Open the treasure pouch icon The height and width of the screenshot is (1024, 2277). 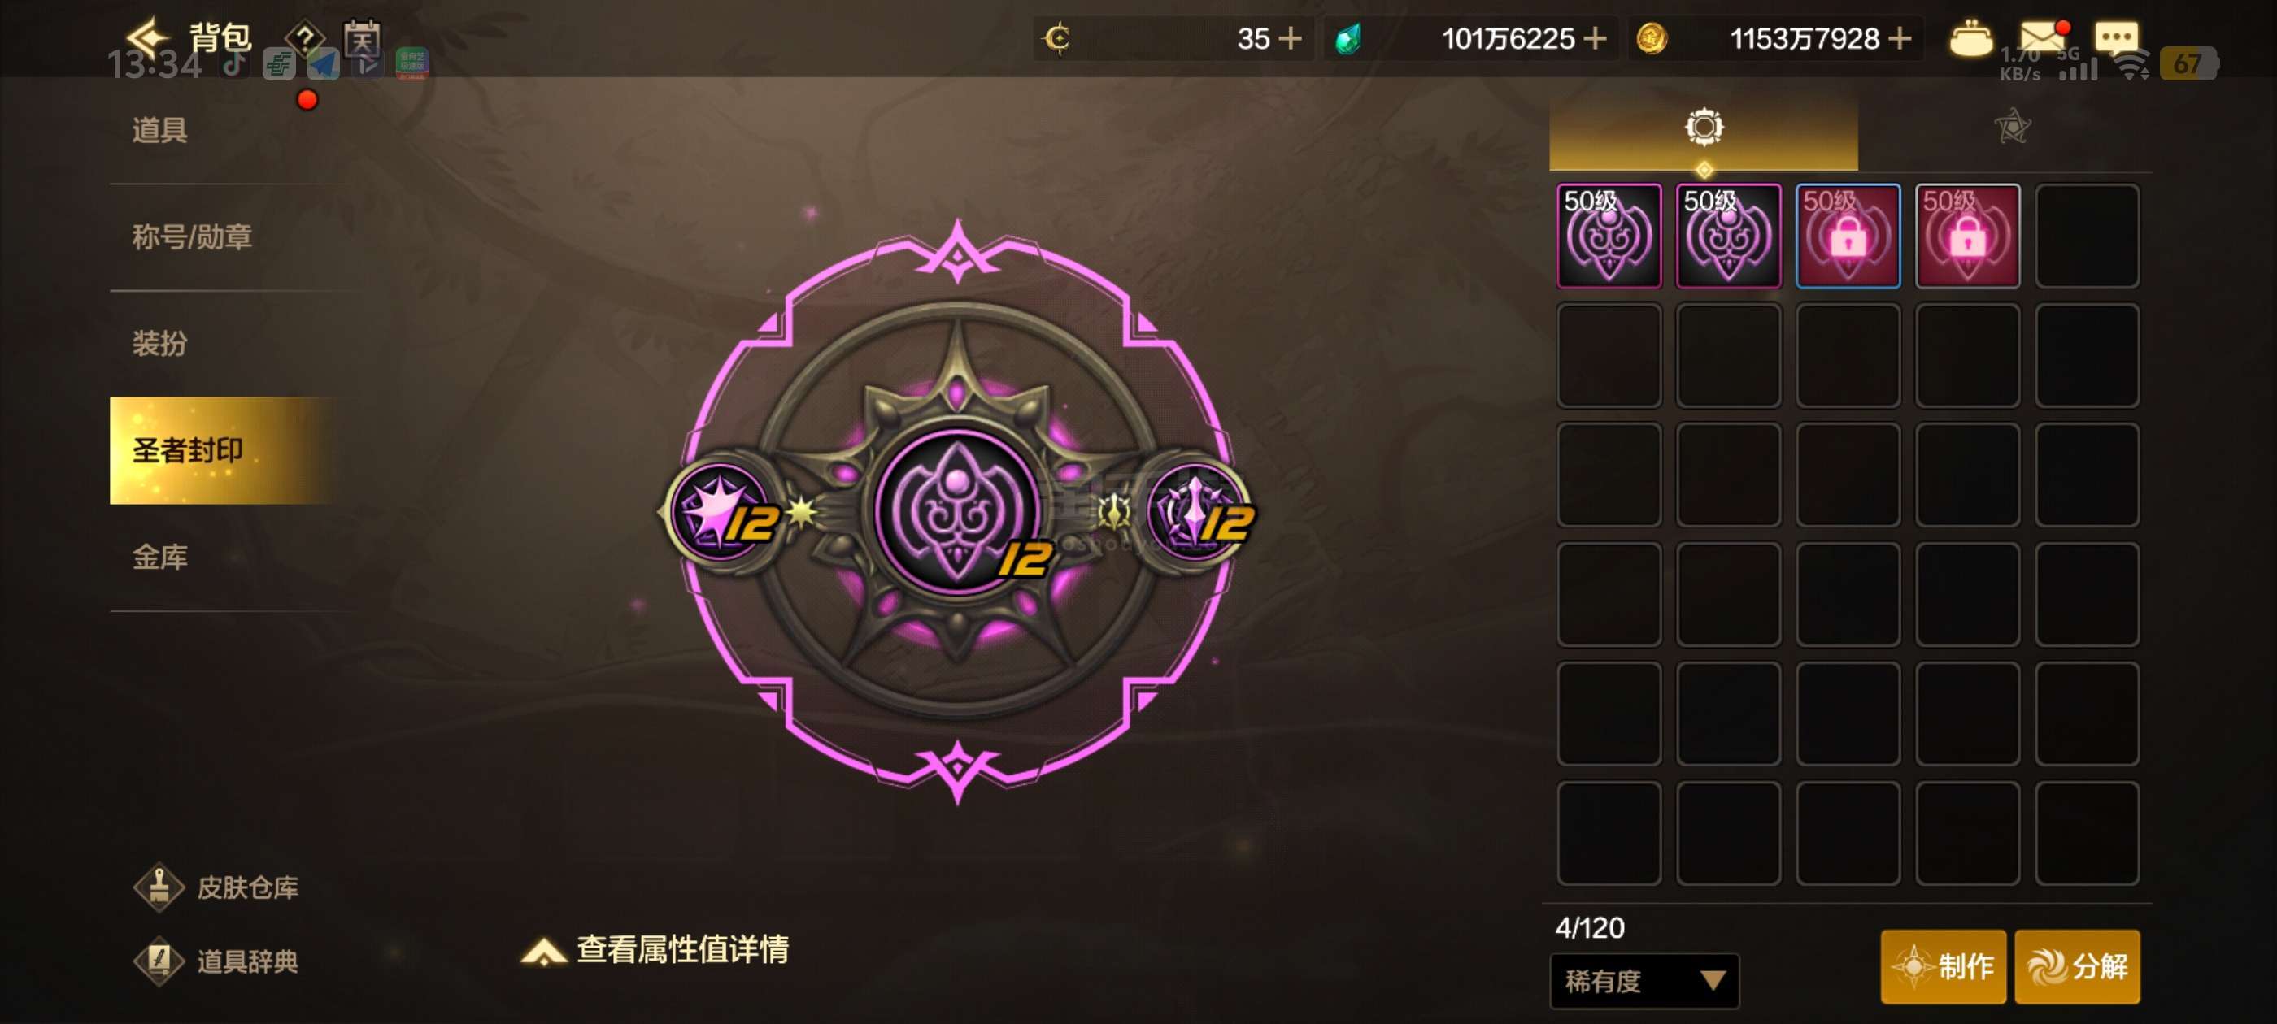tap(1970, 38)
